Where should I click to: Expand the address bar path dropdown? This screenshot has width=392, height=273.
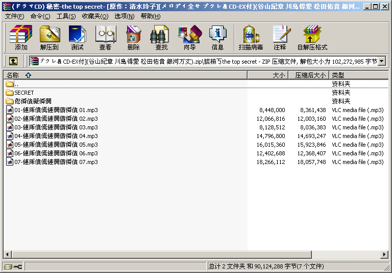(381, 61)
